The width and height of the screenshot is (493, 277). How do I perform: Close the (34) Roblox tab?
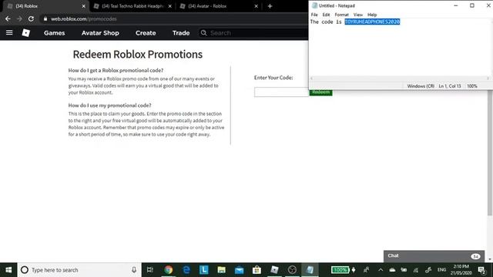84,6
